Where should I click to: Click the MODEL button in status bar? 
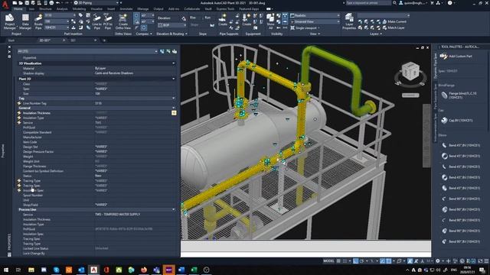[x=328, y=261]
